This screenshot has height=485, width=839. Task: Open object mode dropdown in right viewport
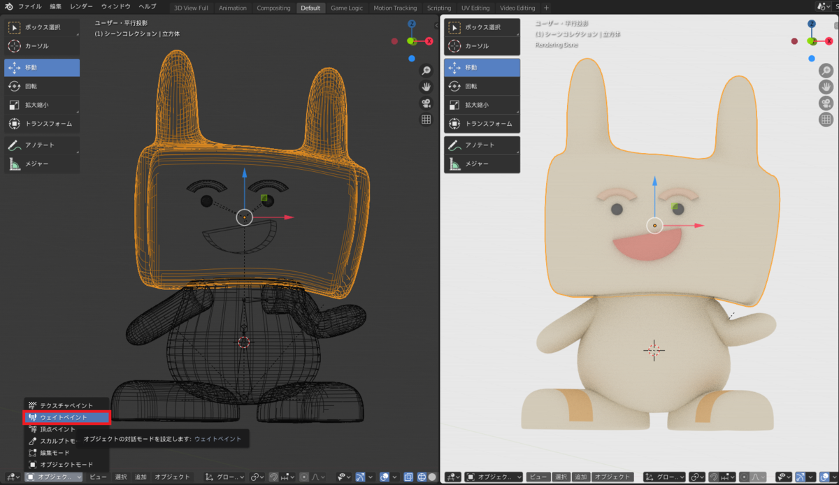[494, 477]
